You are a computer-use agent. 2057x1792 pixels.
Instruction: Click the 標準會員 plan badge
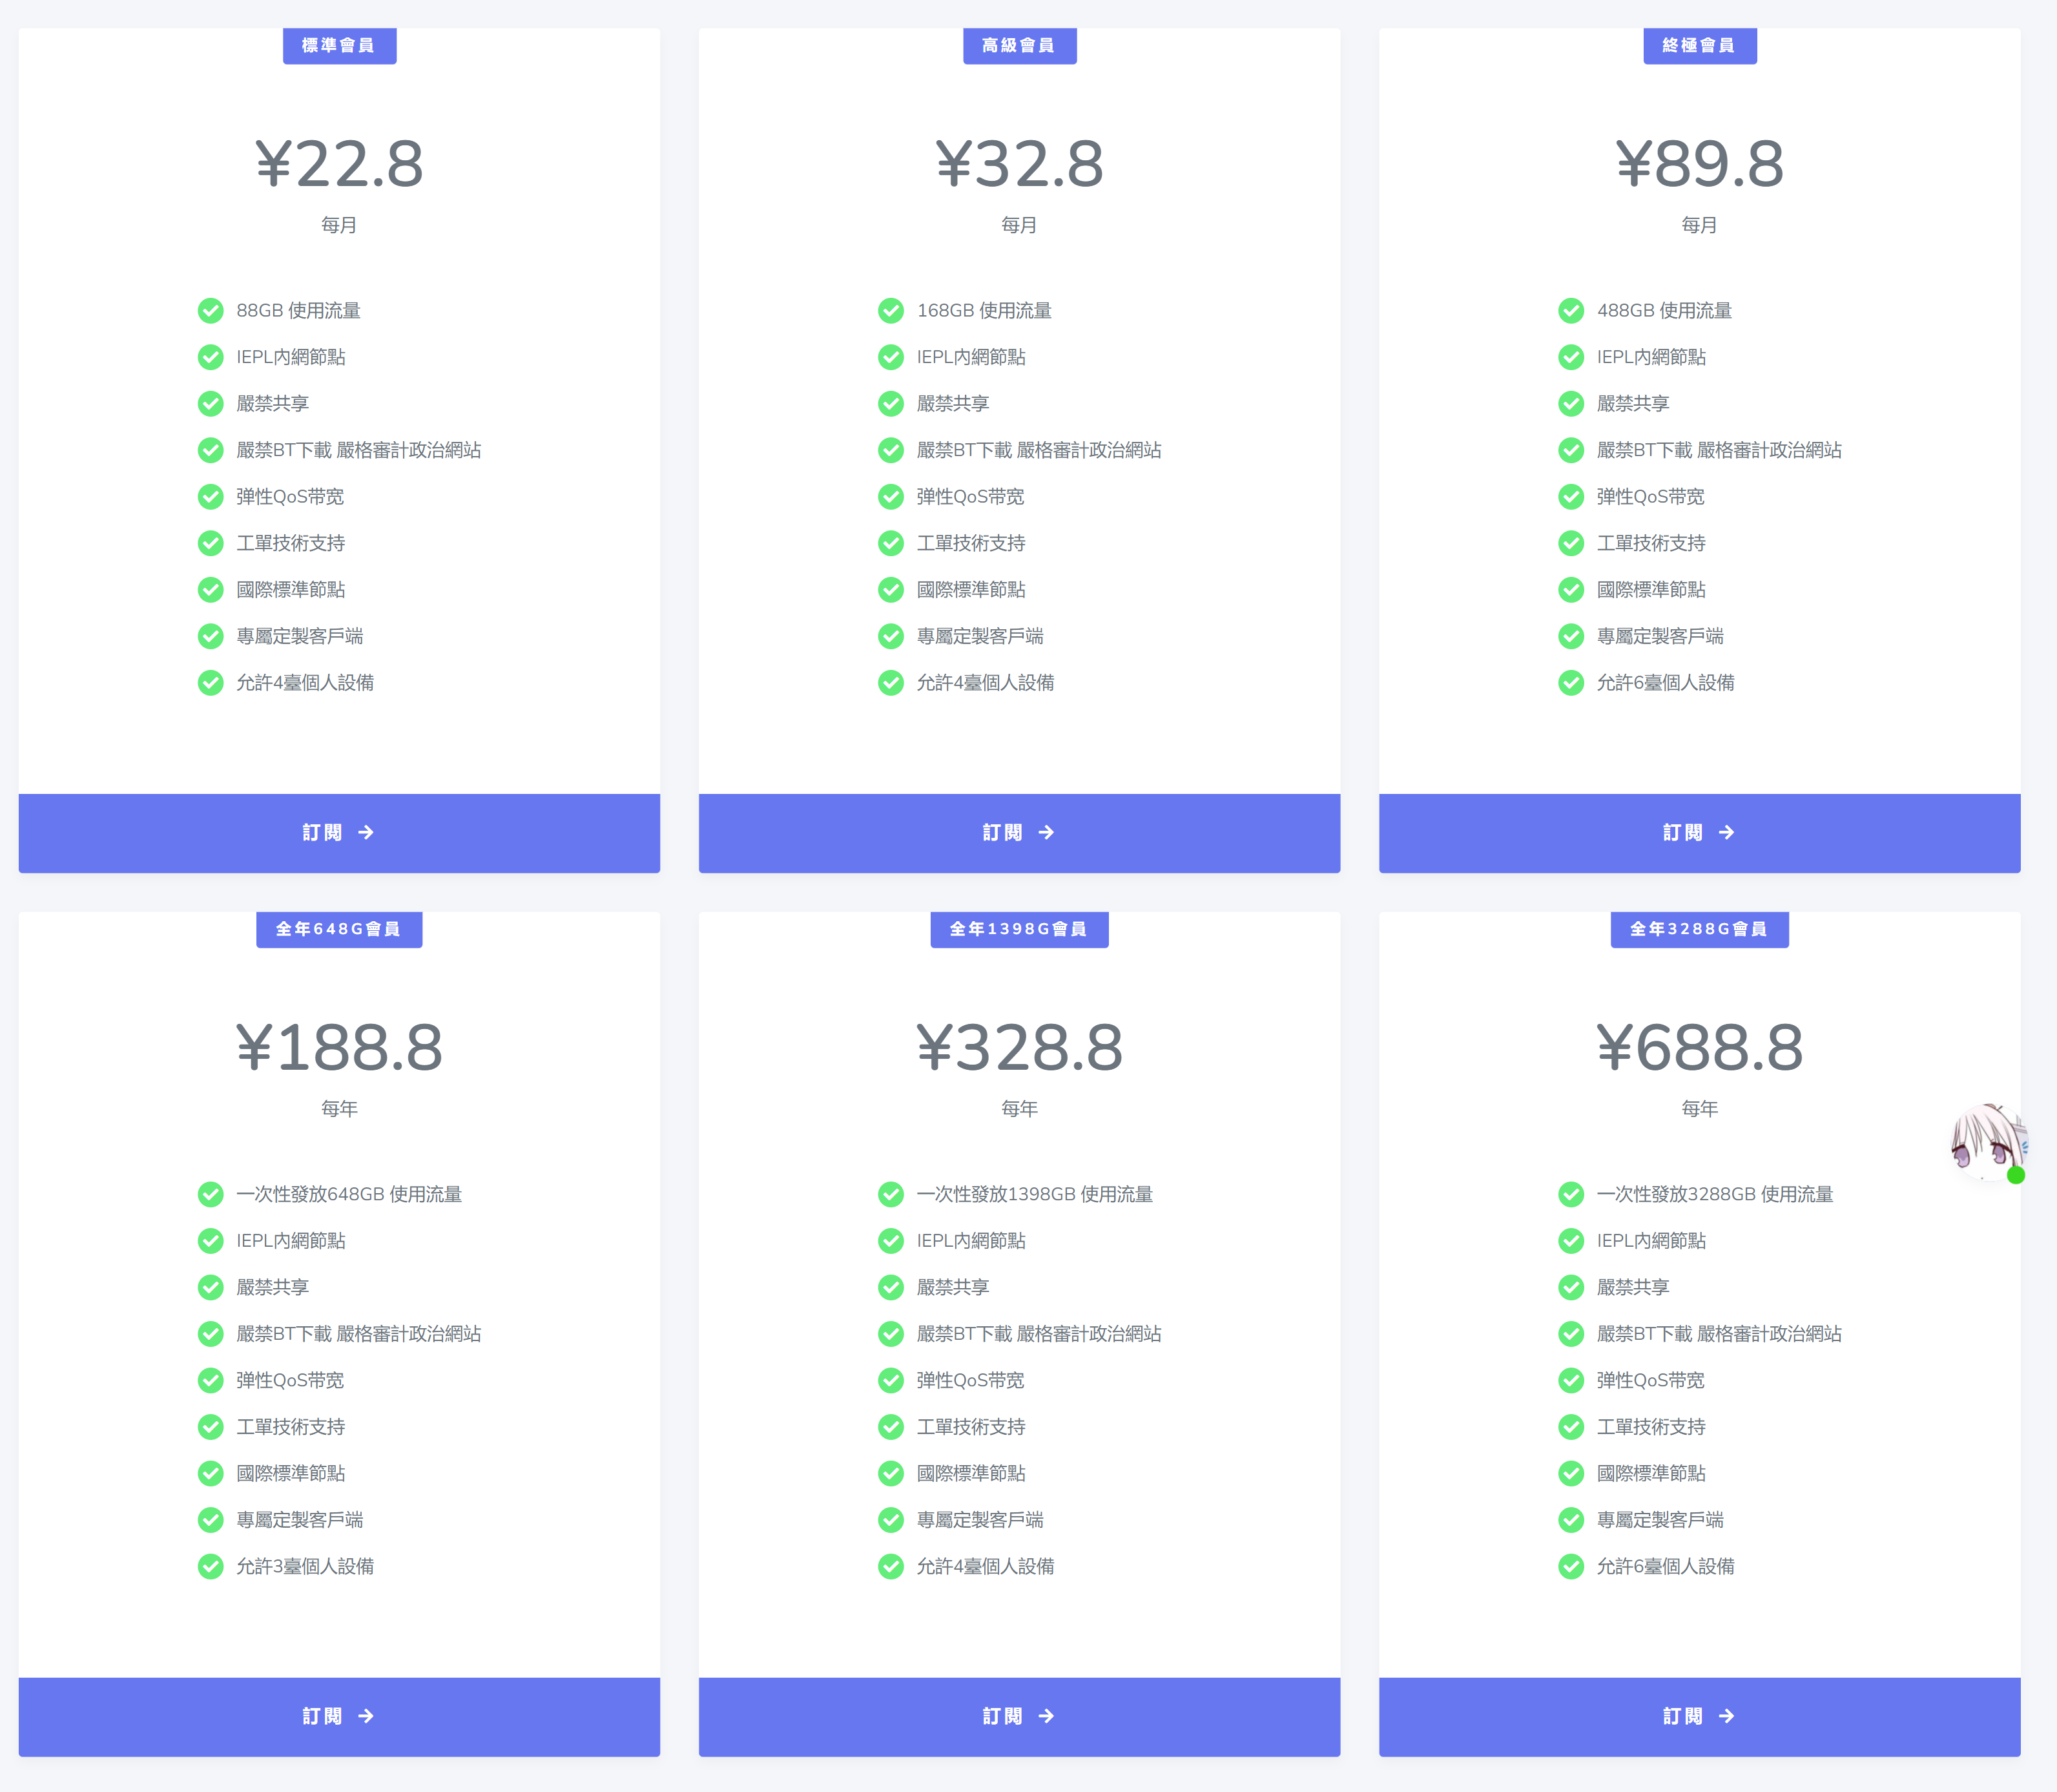pyautogui.click(x=339, y=45)
